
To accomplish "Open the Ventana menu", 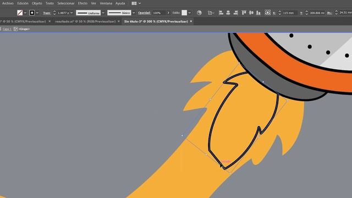I will click(106, 3).
